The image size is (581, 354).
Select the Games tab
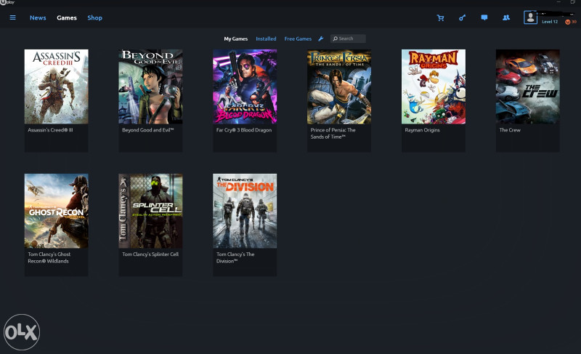click(x=67, y=17)
